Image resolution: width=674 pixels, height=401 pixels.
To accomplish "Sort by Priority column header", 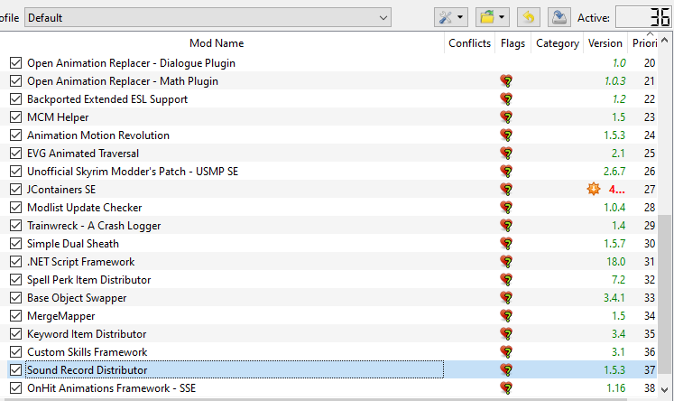I will point(643,43).
